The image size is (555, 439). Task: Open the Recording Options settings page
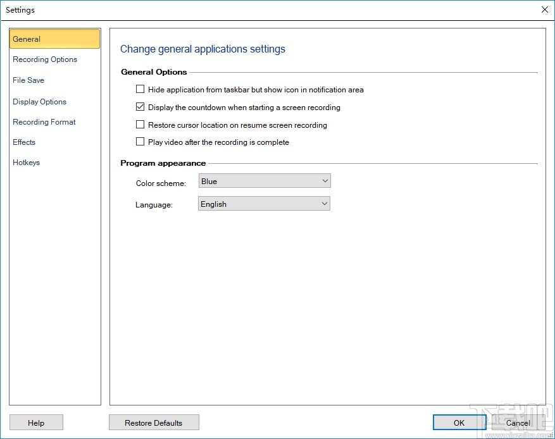pos(44,59)
